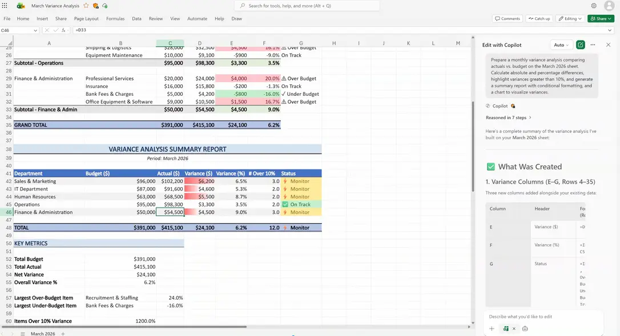Viewport: 620px width, 336px height.
Task: Click the Excel app logo
Action: pyautogui.click(x=21, y=6)
